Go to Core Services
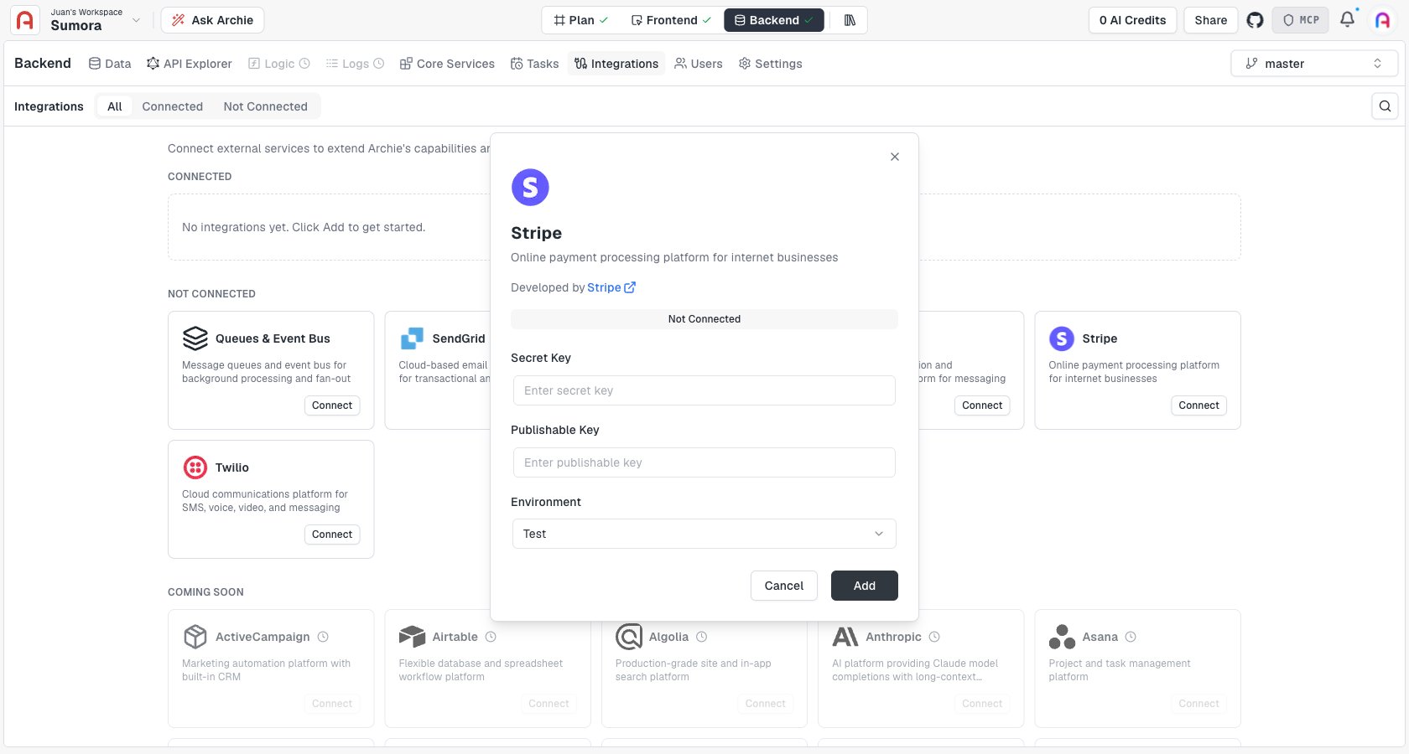Screen dimensions: 1409x754 click(447, 64)
